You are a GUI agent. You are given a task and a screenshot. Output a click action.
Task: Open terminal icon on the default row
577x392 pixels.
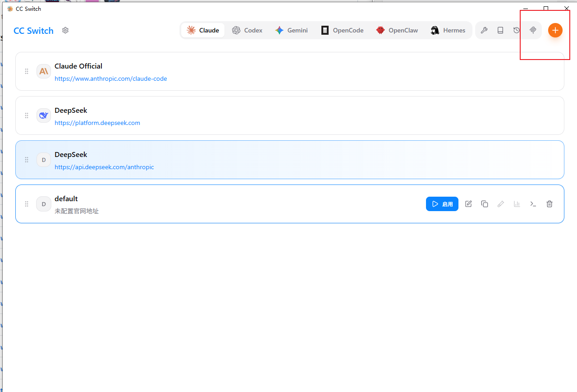[x=533, y=204]
